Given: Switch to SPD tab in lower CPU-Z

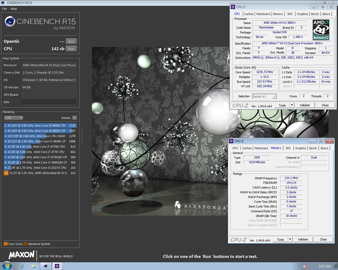Looking at the screenshot, I should coord(288,148).
